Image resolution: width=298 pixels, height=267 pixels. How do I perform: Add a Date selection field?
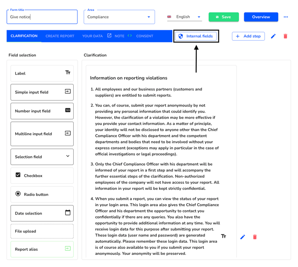[x=42, y=213]
